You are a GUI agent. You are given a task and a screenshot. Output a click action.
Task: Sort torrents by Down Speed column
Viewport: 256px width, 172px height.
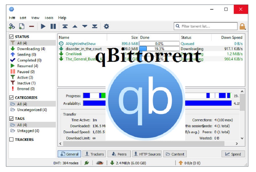point(228,37)
